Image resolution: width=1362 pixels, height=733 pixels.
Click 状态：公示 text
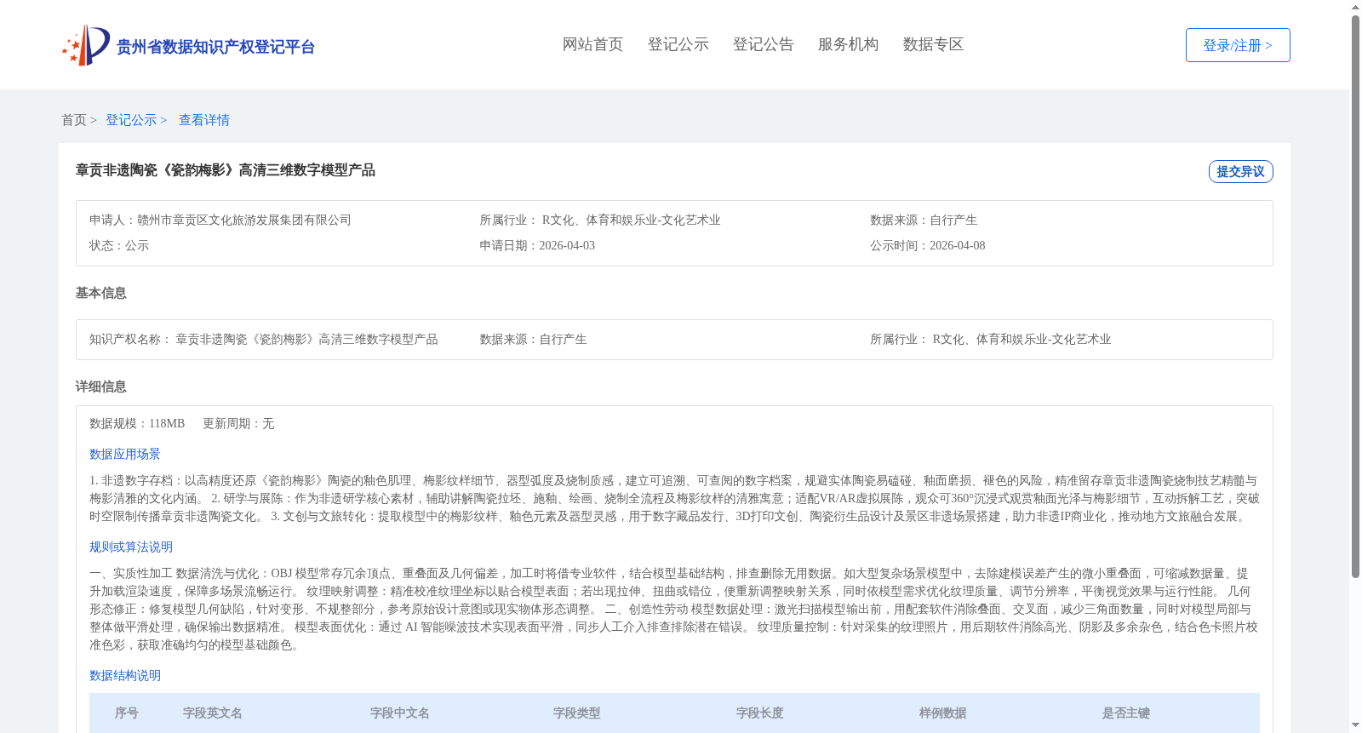tap(119, 245)
